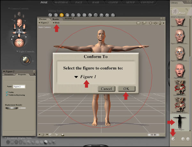Switch to the HAIR room tab

(96, 3)
